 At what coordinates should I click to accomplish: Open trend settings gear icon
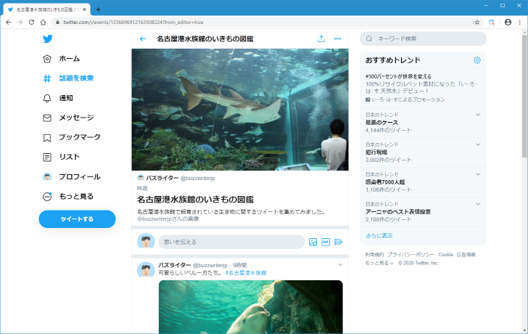click(477, 60)
